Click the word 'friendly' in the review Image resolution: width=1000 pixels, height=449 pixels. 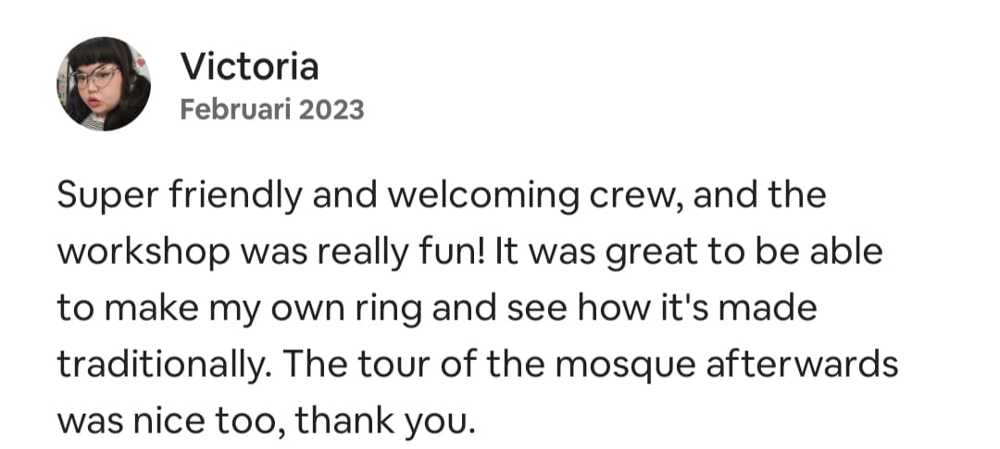pos(235,196)
